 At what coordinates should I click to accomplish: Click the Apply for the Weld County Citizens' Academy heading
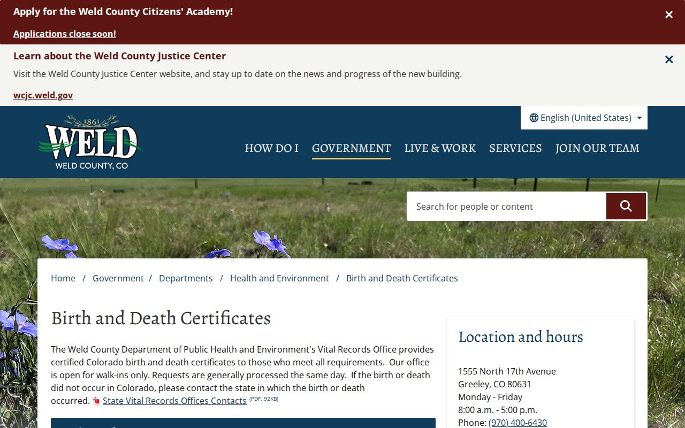pos(123,11)
